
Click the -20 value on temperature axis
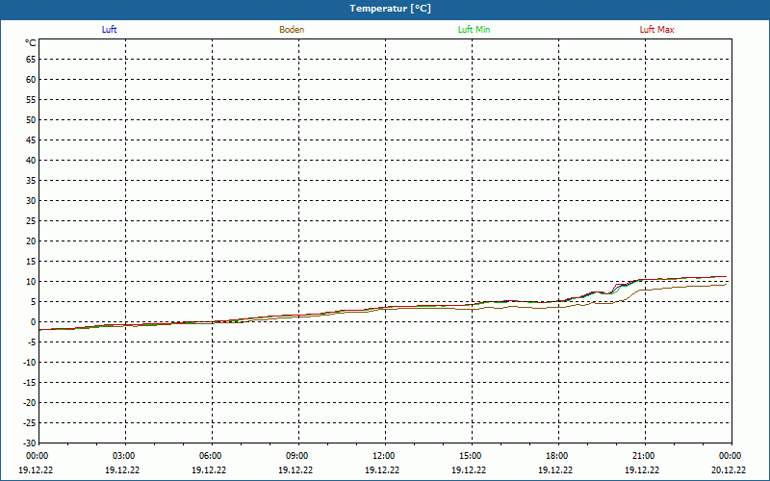coord(30,402)
